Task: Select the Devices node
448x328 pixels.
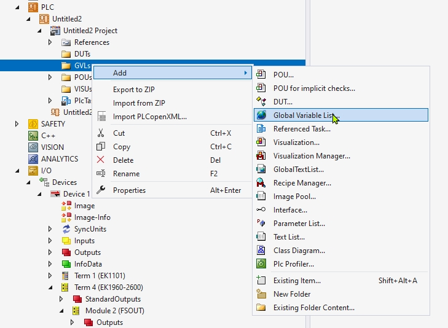Action: tap(65, 182)
